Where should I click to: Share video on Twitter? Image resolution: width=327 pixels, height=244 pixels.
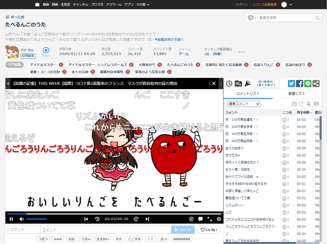tap(291, 84)
